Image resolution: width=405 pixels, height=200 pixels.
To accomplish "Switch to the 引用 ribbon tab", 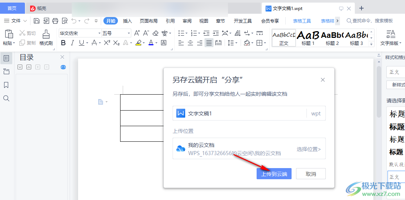I will pos(170,21).
